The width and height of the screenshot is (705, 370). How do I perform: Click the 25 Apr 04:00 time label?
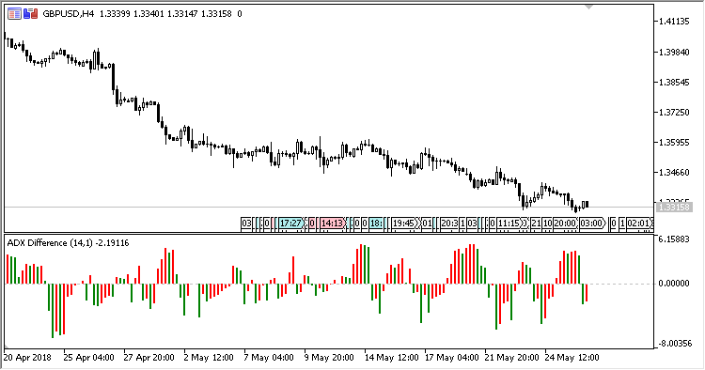pos(88,358)
